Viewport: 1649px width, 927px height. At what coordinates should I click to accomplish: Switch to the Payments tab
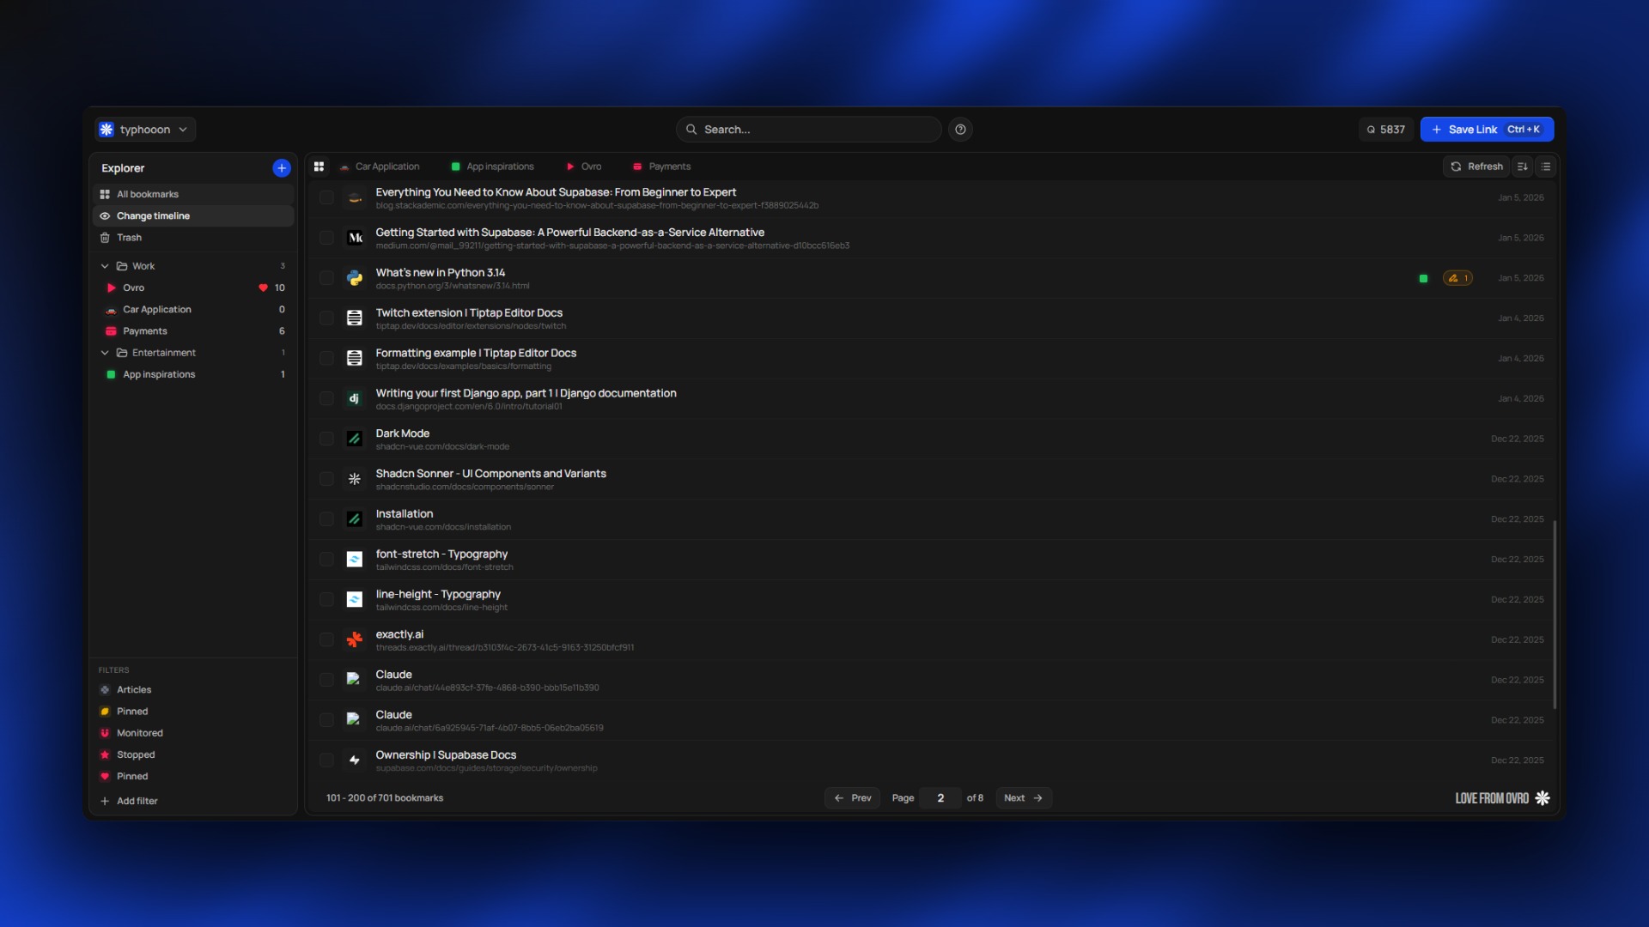(661, 167)
